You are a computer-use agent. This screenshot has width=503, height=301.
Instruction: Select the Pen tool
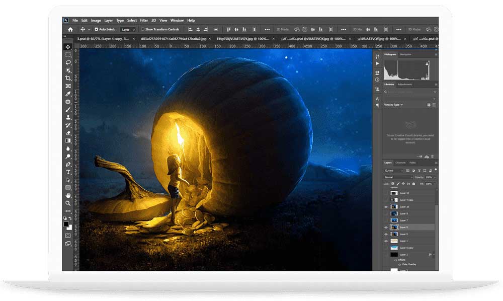68,164
